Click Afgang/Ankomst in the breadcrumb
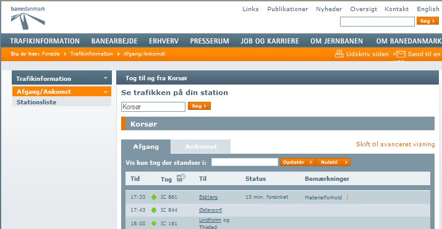This screenshot has width=442, height=229. tap(144, 54)
